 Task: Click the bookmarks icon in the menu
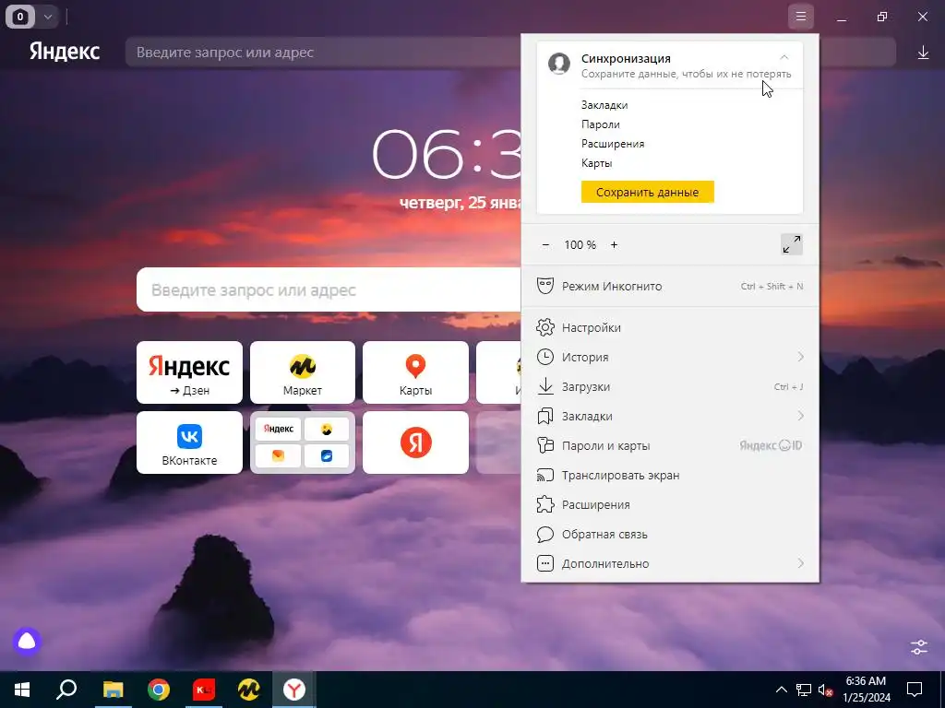click(544, 416)
